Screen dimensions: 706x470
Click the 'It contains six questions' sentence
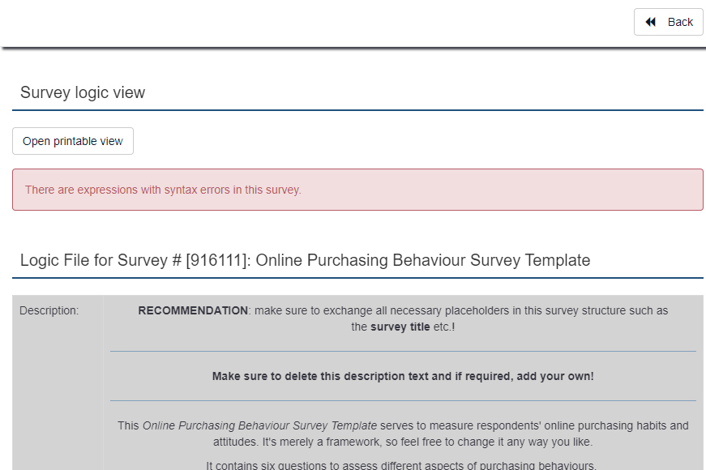click(x=401, y=465)
